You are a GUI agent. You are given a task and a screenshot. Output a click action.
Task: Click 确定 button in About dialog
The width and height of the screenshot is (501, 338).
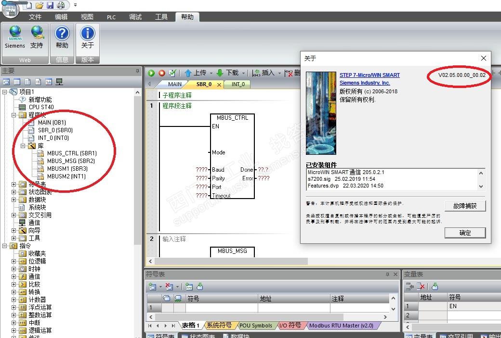point(465,233)
